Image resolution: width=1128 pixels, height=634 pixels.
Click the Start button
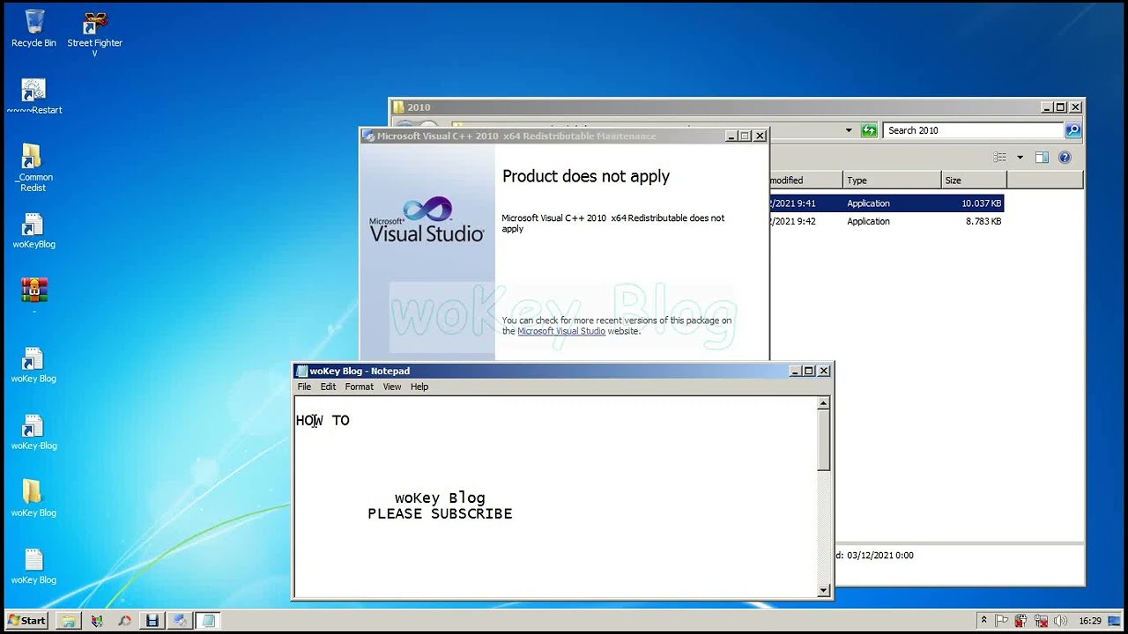[26, 621]
